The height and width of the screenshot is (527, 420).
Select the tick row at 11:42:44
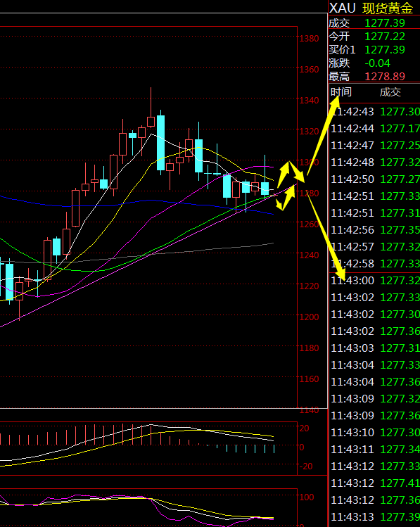375,128
